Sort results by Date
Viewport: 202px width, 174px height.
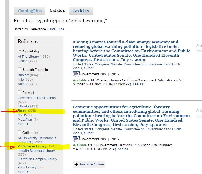click(52, 29)
